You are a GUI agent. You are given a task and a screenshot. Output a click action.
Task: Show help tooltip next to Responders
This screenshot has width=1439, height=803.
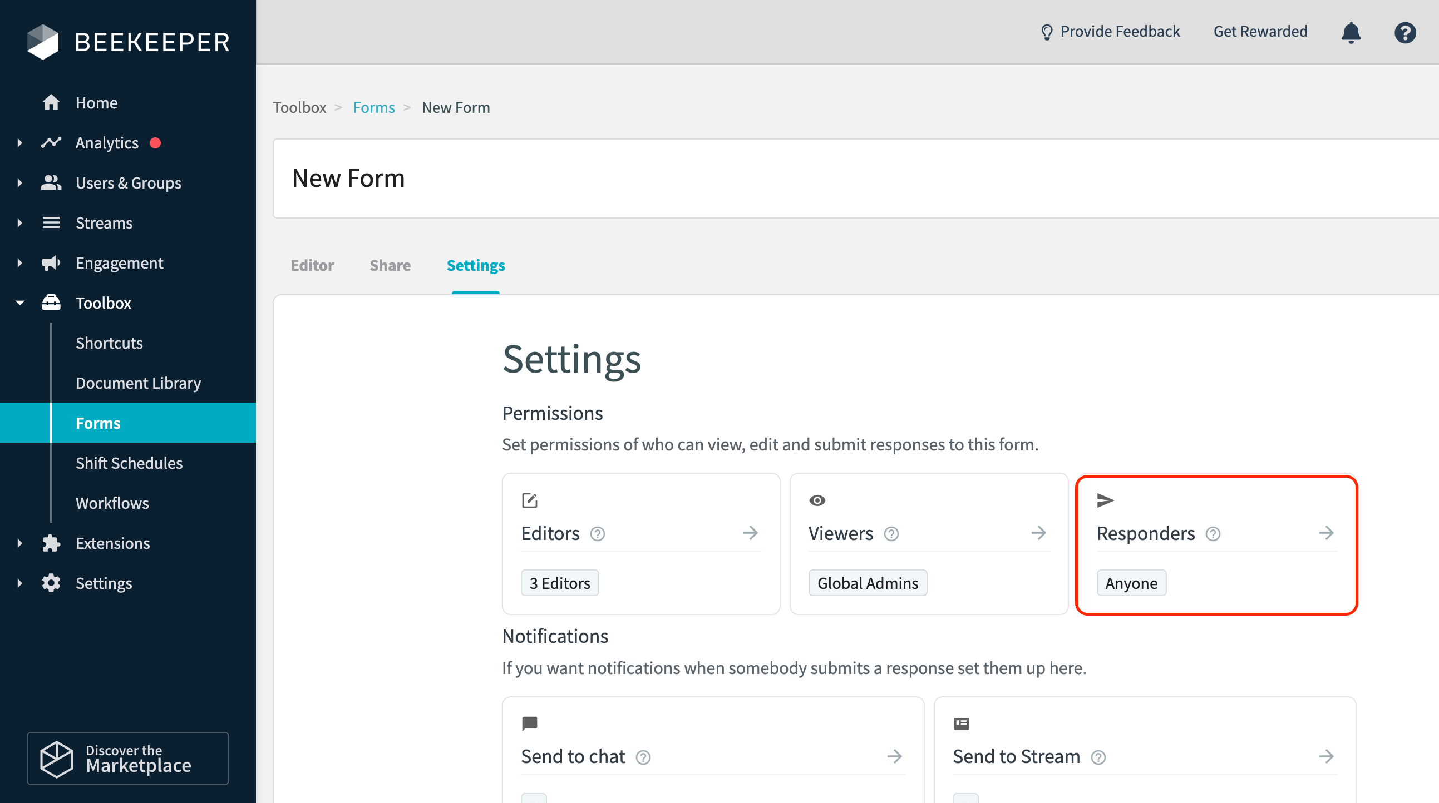click(x=1212, y=534)
